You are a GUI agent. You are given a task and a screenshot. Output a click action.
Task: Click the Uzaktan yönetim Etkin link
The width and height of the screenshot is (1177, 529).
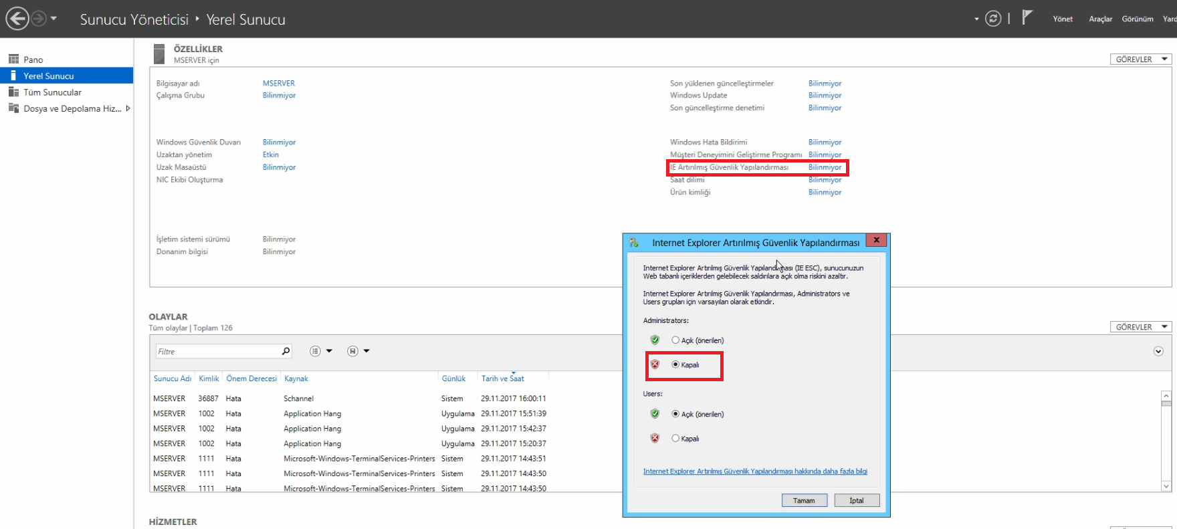pyautogui.click(x=271, y=154)
